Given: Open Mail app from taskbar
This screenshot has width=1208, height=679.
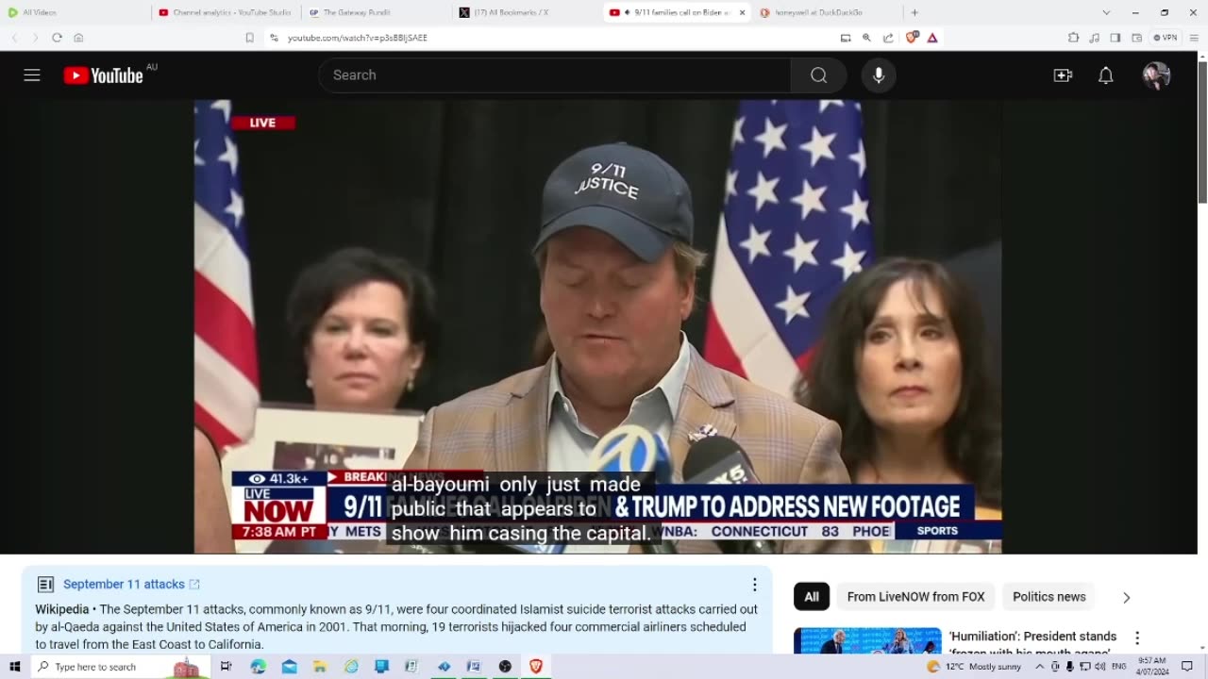Looking at the screenshot, I should 290,667.
